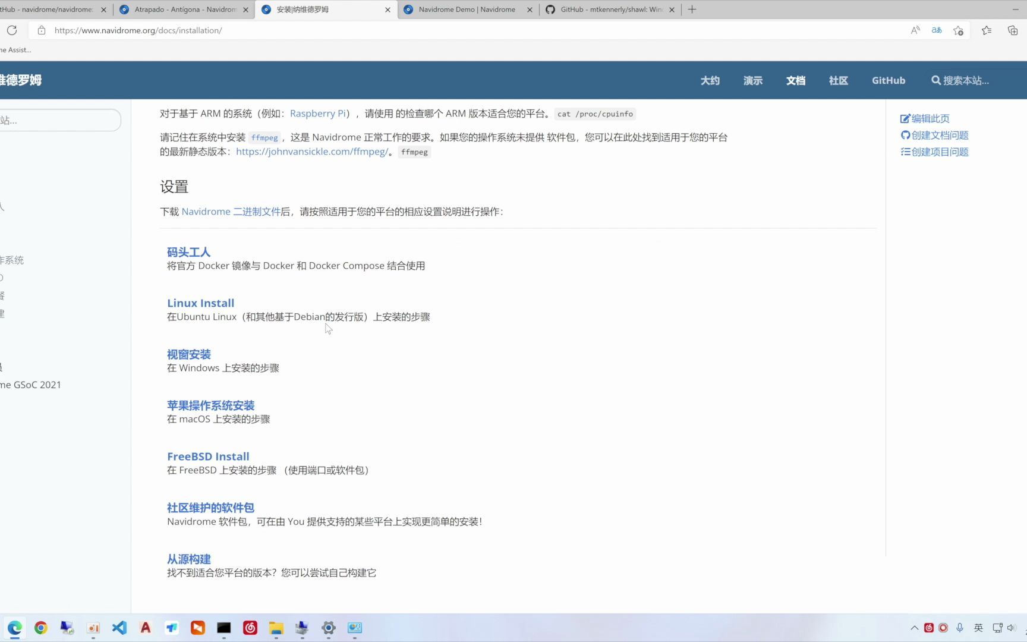Viewport: 1027px width, 642px height.
Task: Open 创建文档问题 GitHub issue icon
Action: click(x=905, y=135)
